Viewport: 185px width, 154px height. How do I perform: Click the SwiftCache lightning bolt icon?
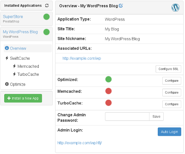(7, 58)
